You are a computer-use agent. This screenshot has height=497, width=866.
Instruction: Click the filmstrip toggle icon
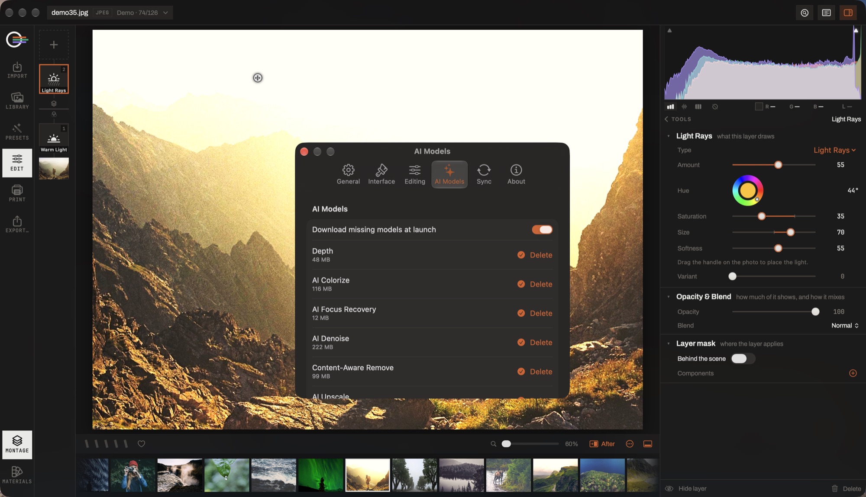tap(648, 444)
